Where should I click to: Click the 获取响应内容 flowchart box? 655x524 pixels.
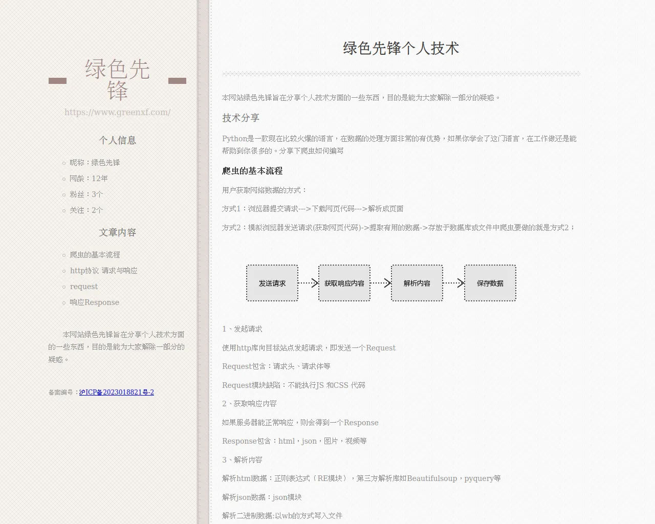coord(344,282)
